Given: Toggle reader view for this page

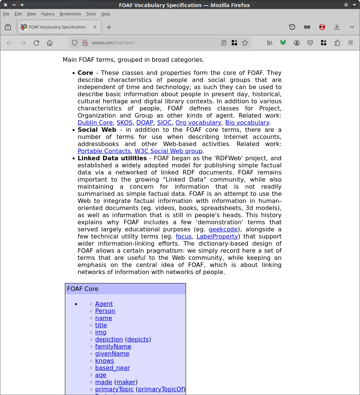Looking at the screenshot, I should click(x=224, y=43).
